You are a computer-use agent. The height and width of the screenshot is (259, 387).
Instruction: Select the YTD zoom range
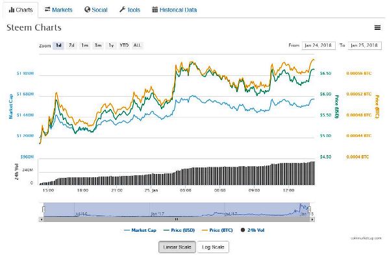pos(124,45)
